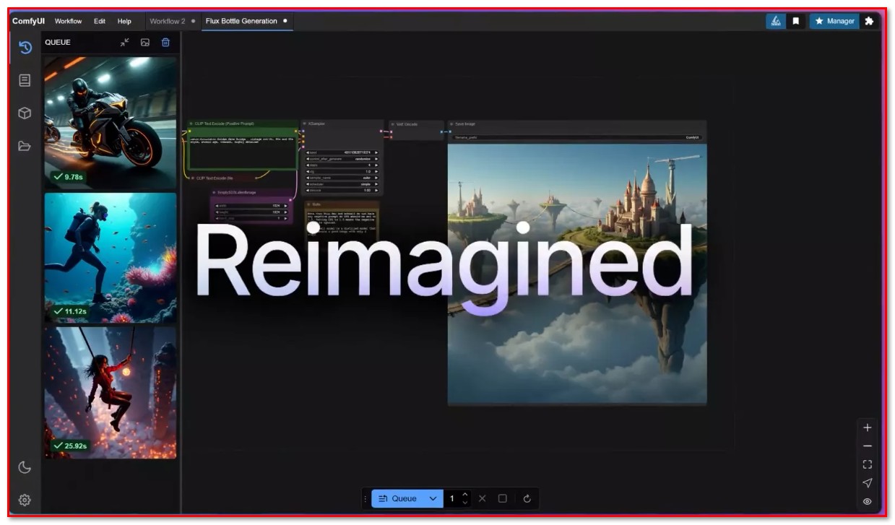Clear the queue with the trash icon
This screenshot has width=895, height=525.
coord(165,43)
